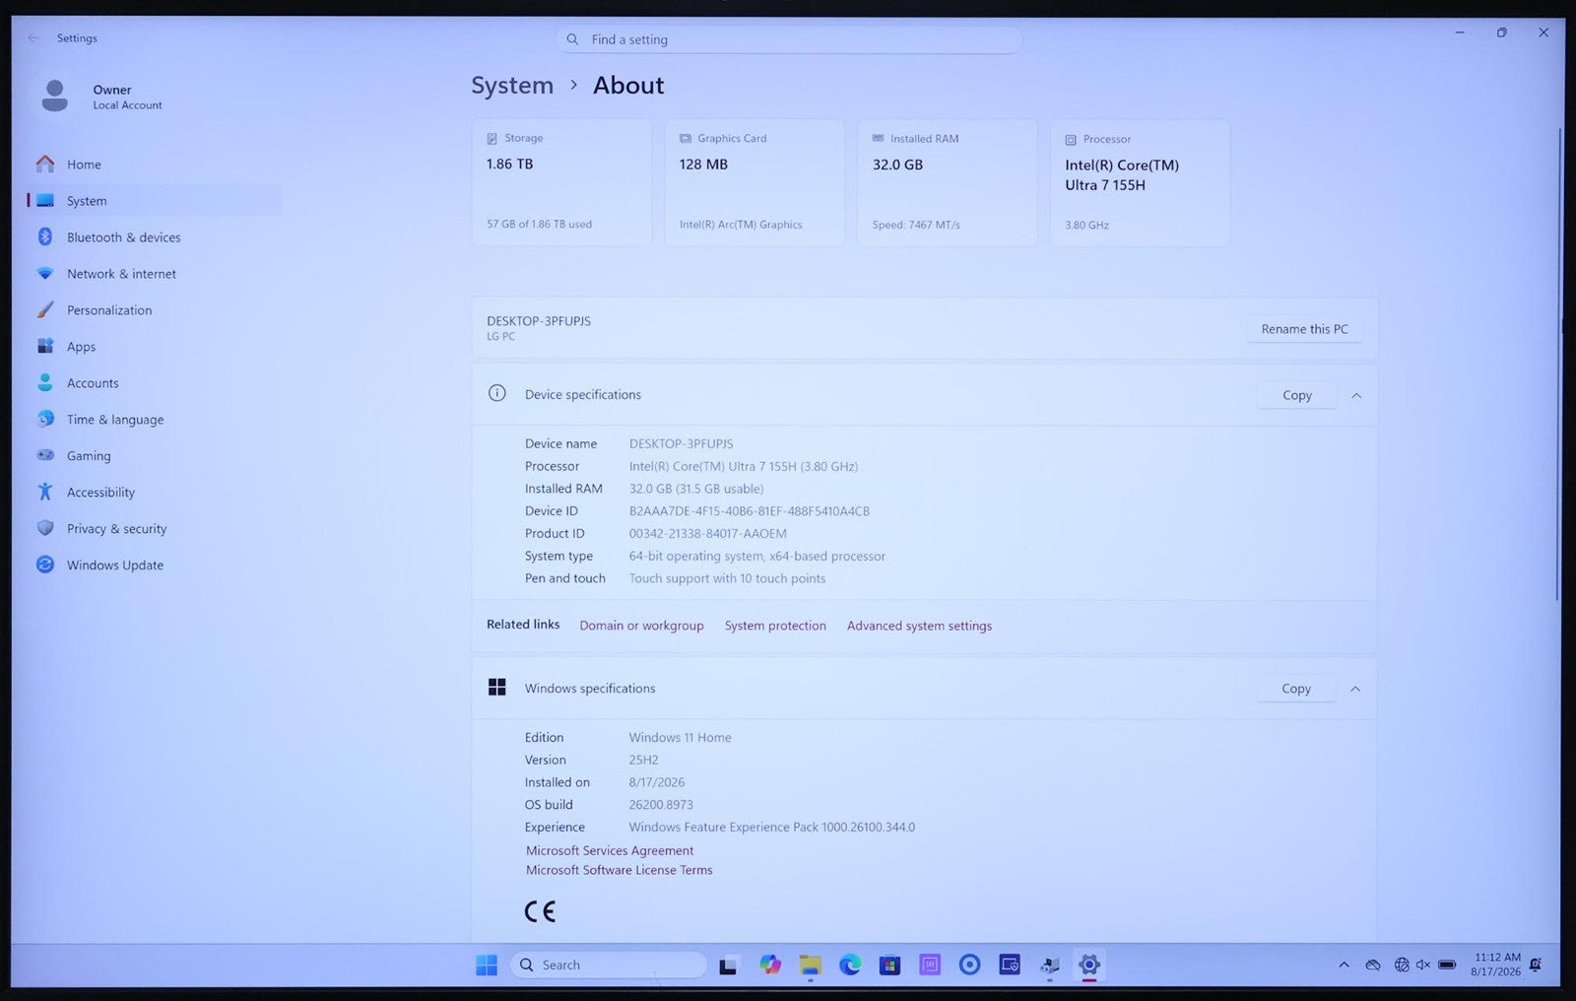Select the OS build value 26200.8973

[661, 805]
